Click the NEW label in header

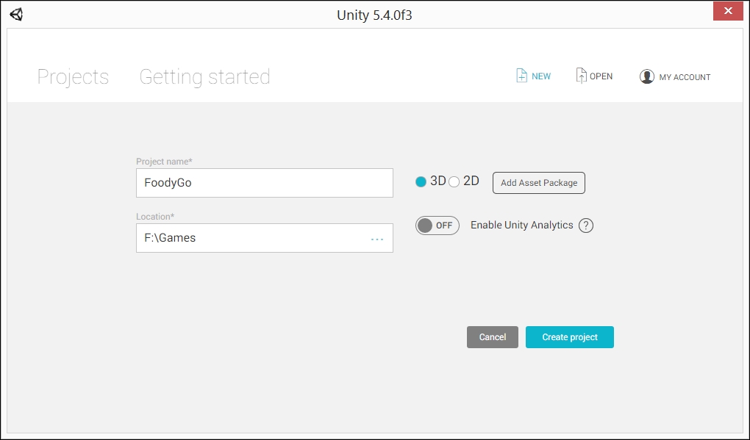pyautogui.click(x=541, y=76)
